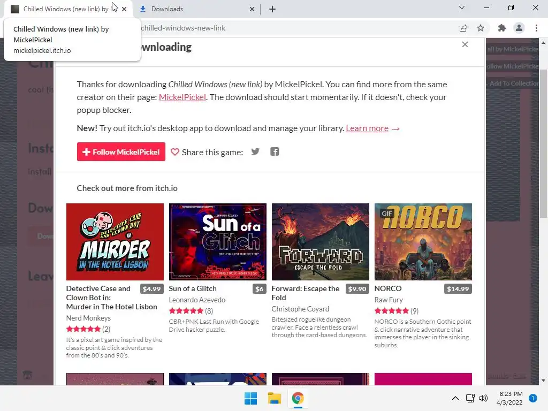Open the Raw Fury publisher link
548x411 pixels.
click(x=389, y=300)
